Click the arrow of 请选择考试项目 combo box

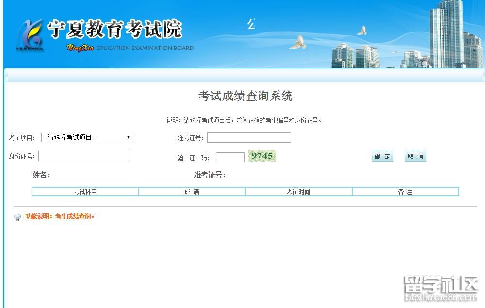[129, 138]
